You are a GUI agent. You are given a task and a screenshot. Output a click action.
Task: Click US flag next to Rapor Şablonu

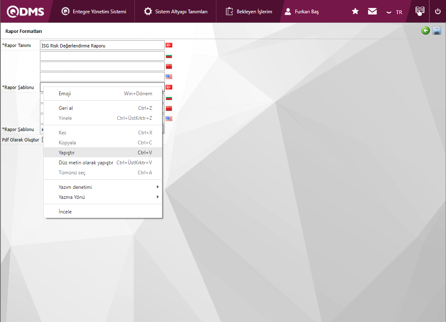[169, 119]
